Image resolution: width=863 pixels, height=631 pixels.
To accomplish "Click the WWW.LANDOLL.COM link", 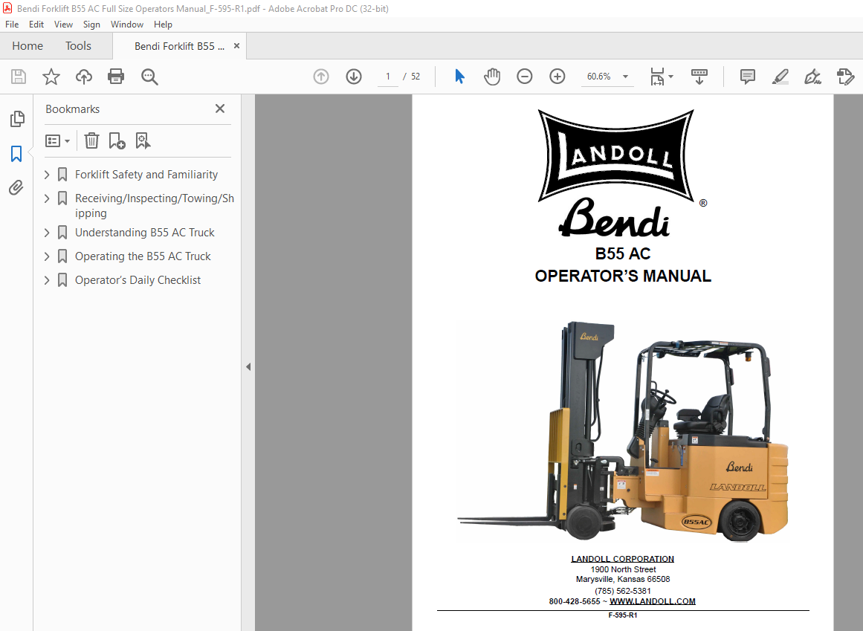I will [652, 601].
